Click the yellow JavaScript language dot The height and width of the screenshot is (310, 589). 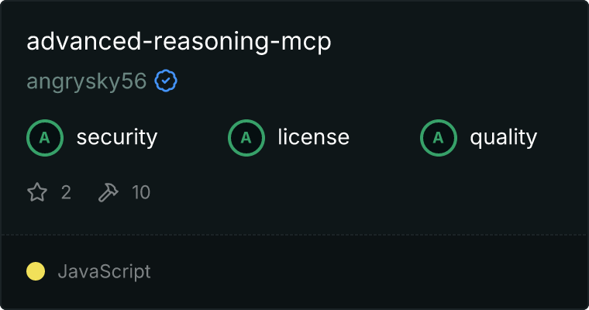pos(36,271)
